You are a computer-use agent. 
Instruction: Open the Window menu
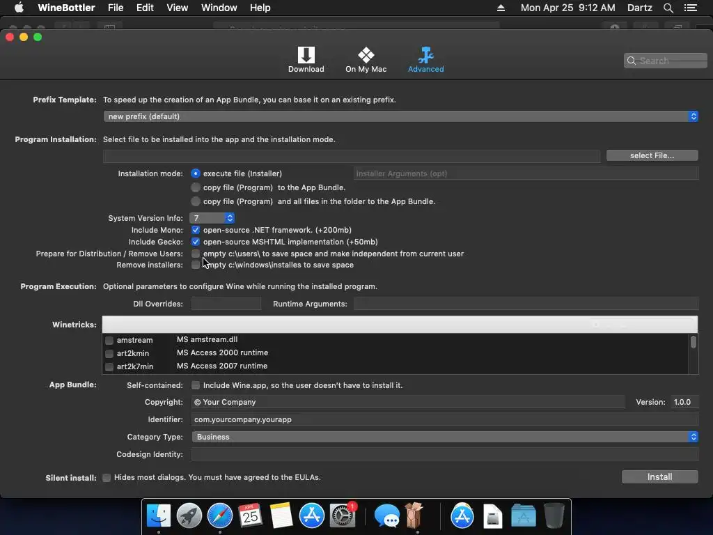pyautogui.click(x=219, y=8)
